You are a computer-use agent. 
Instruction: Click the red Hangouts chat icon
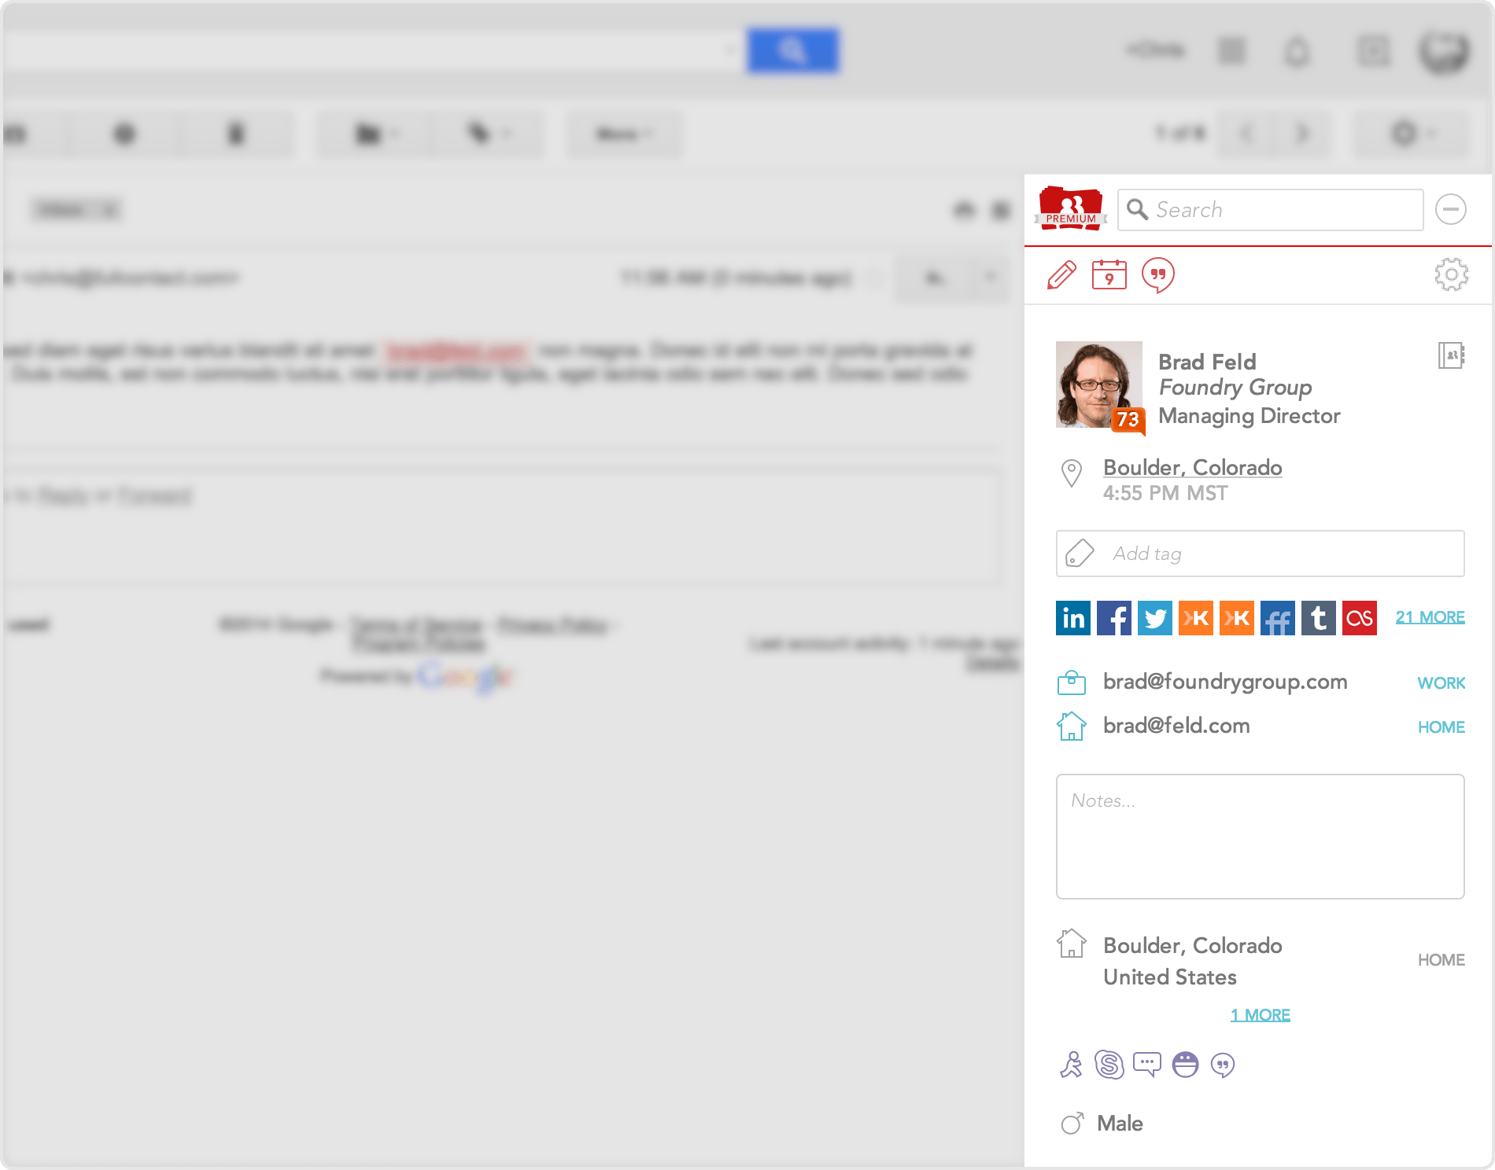pos(1159,277)
